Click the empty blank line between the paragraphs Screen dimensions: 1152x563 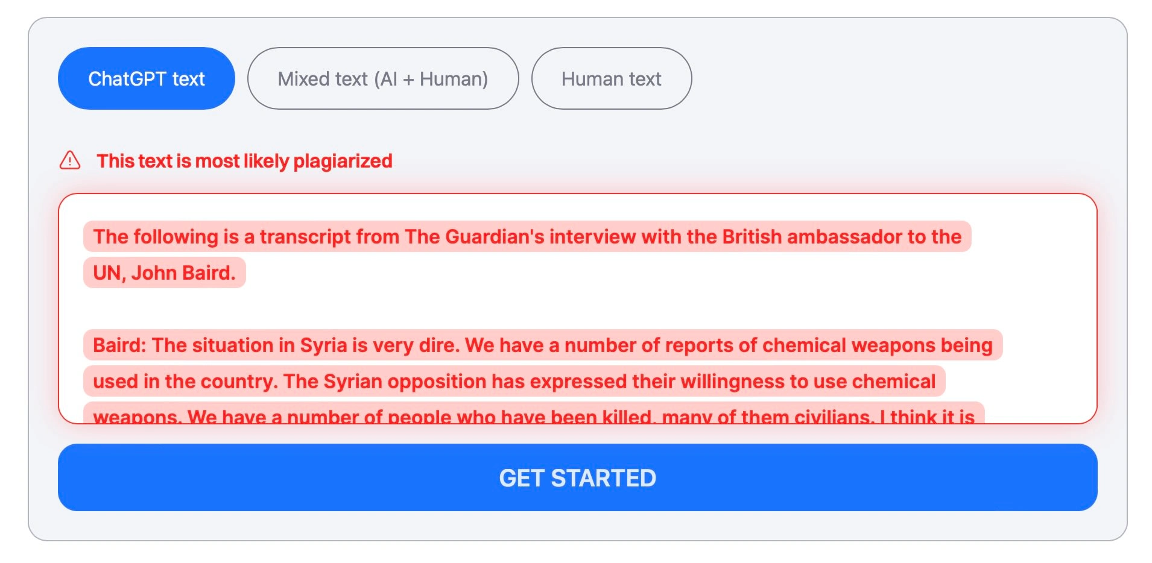click(x=577, y=309)
